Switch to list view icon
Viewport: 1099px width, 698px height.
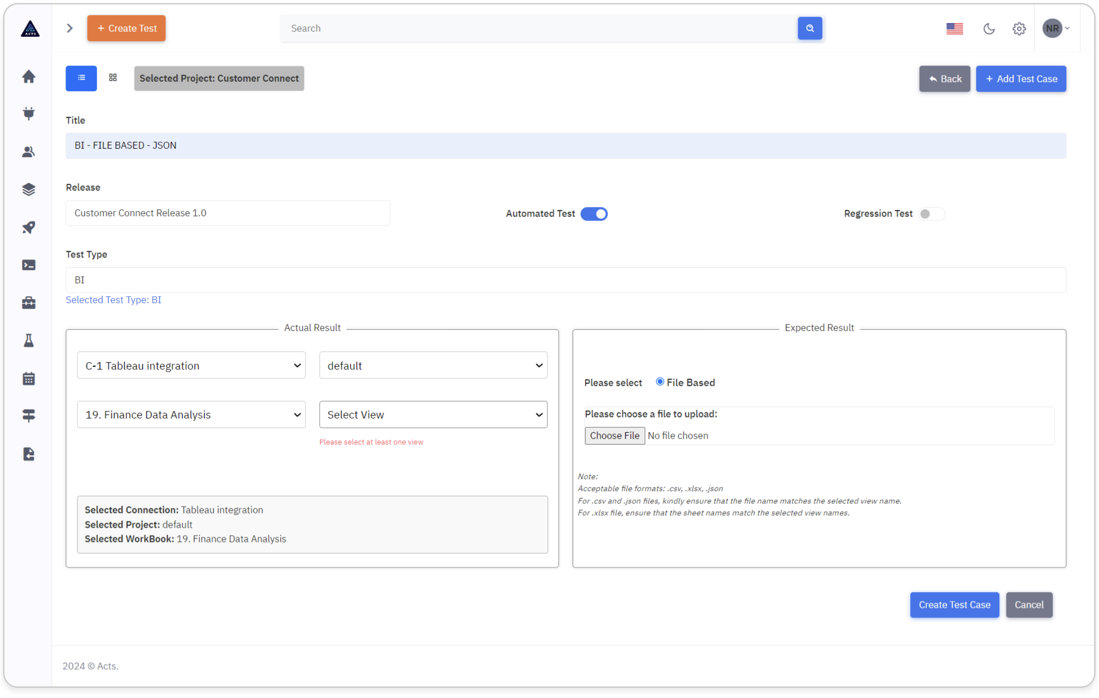(81, 78)
